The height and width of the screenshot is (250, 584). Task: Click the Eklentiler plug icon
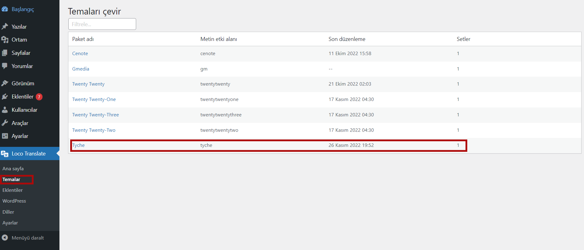pyautogui.click(x=5, y=97)
